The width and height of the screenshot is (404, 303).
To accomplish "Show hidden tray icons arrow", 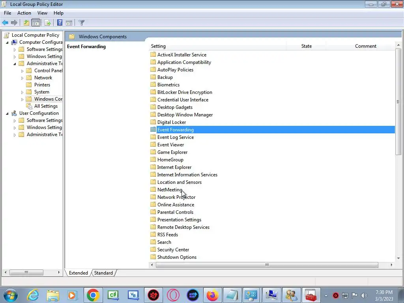I will [326, 296].
